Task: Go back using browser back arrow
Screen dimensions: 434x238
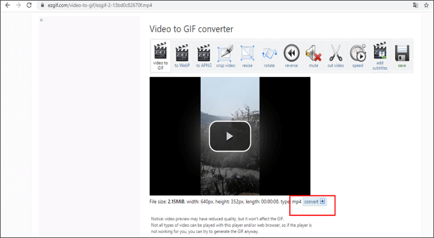Action: 7,6
